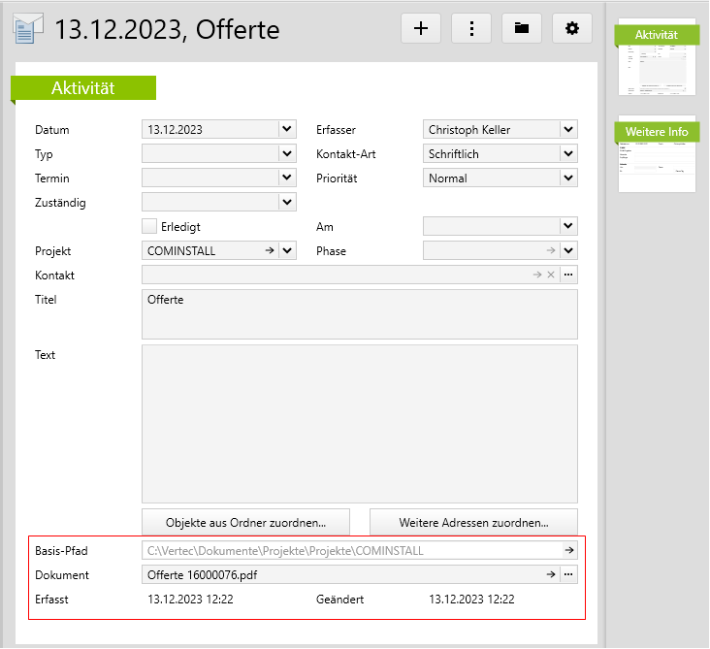This screenshot has width=710, height=649.
Task: Browse for document with Dokument ellipsis button
Action: point(568,575)
